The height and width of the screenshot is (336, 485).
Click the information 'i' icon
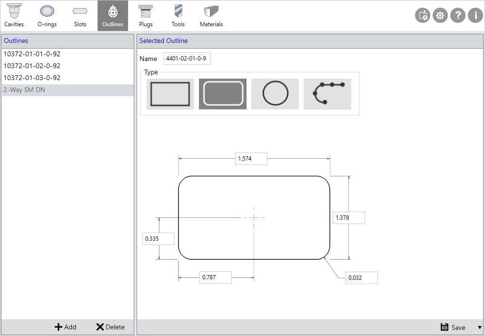475,15
